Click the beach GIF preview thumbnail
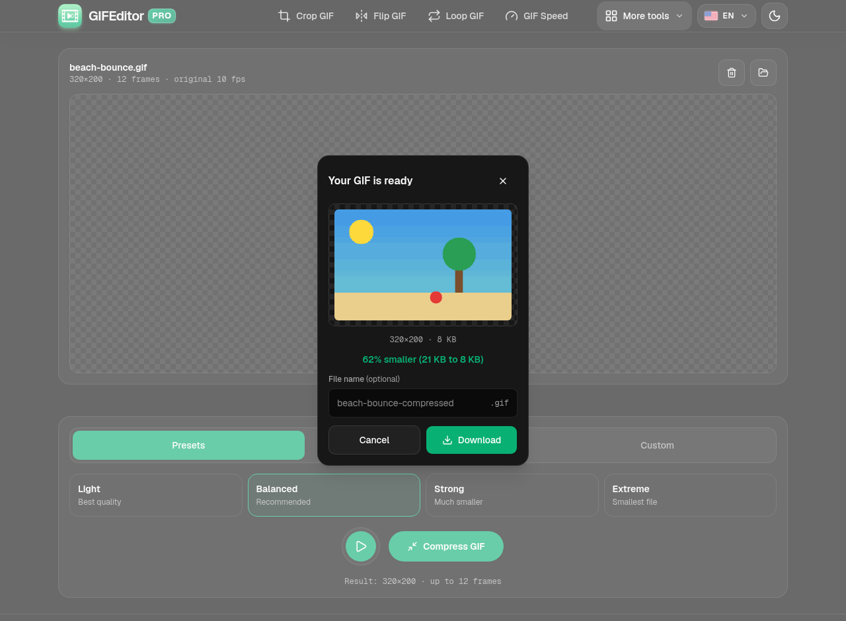 pyautogui.click(x=423, y=265)
